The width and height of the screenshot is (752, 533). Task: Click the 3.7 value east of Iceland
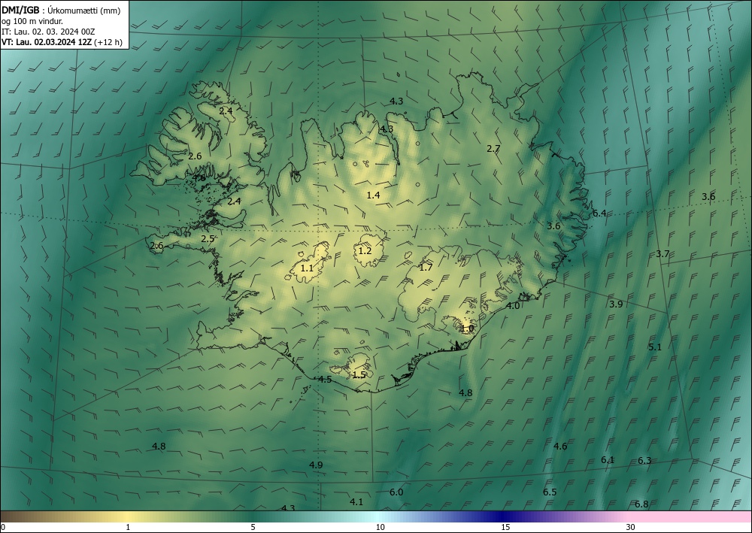(663, 253)
